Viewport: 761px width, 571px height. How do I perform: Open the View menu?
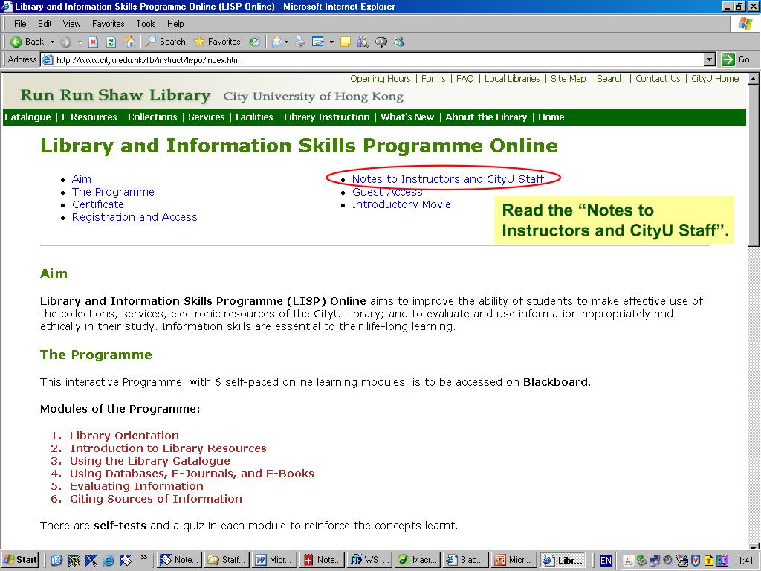click(71, 24)
